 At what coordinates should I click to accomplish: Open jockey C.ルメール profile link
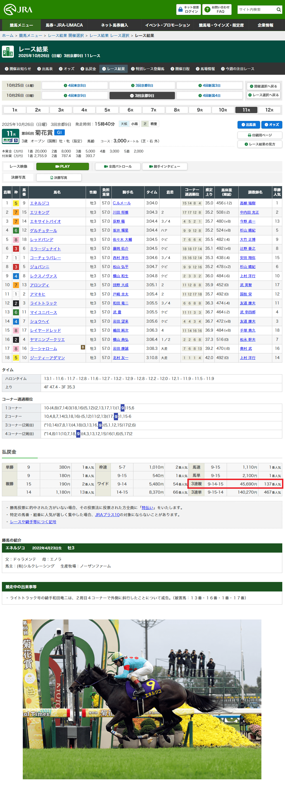point(121,203)
